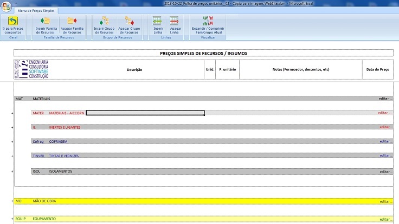Click Apagar Familia de Recursos icon

(x=72, y=21)
